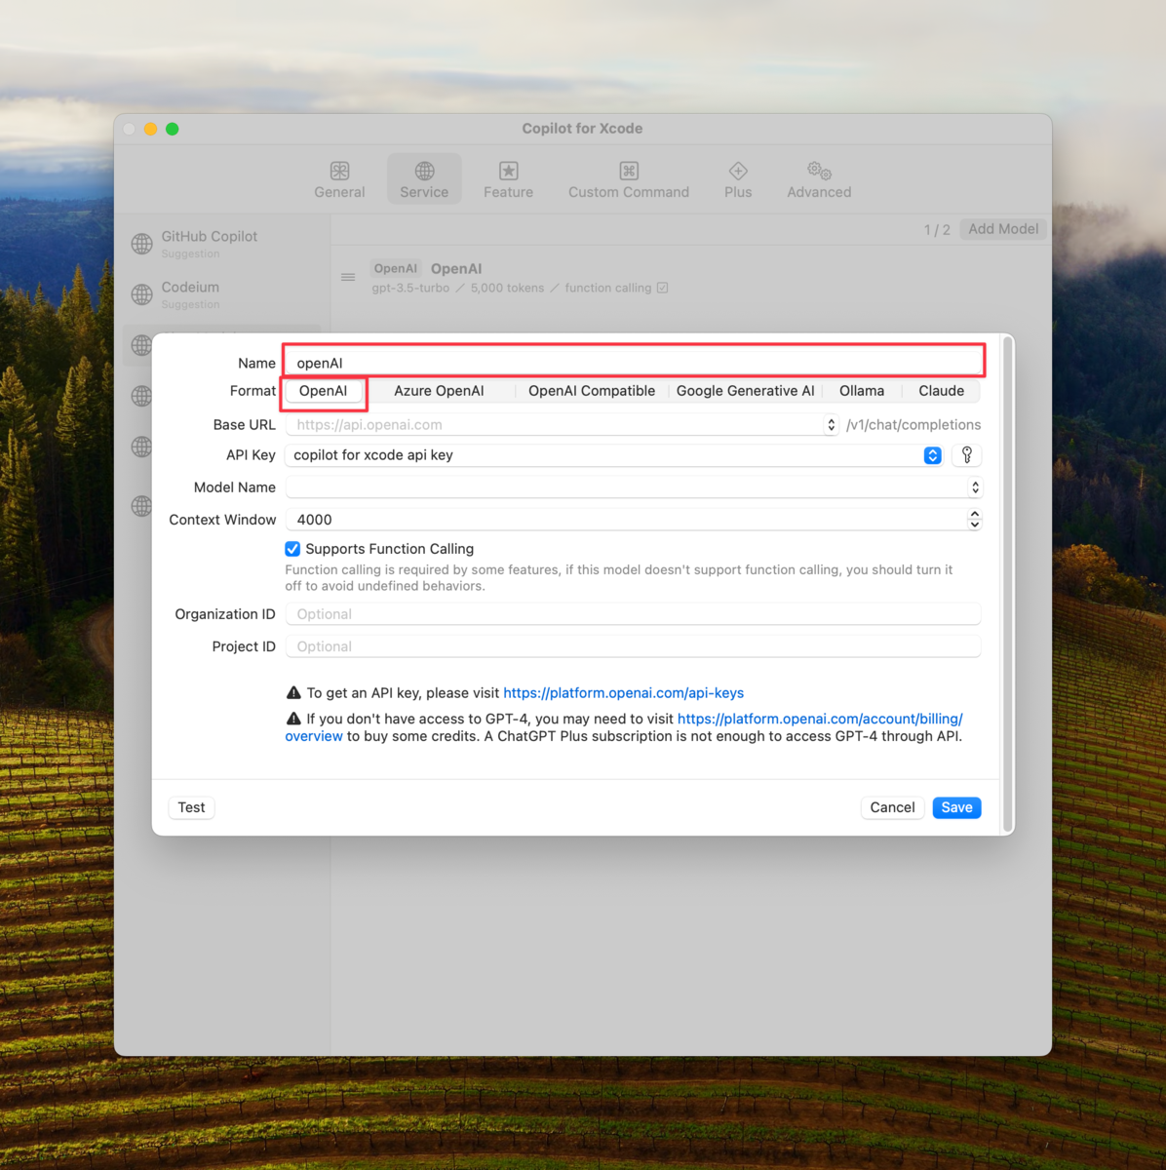The height and width of the screenshot is (1170, 1166).
Task: Select the OpenAI format option
Action: click(323, 391)
